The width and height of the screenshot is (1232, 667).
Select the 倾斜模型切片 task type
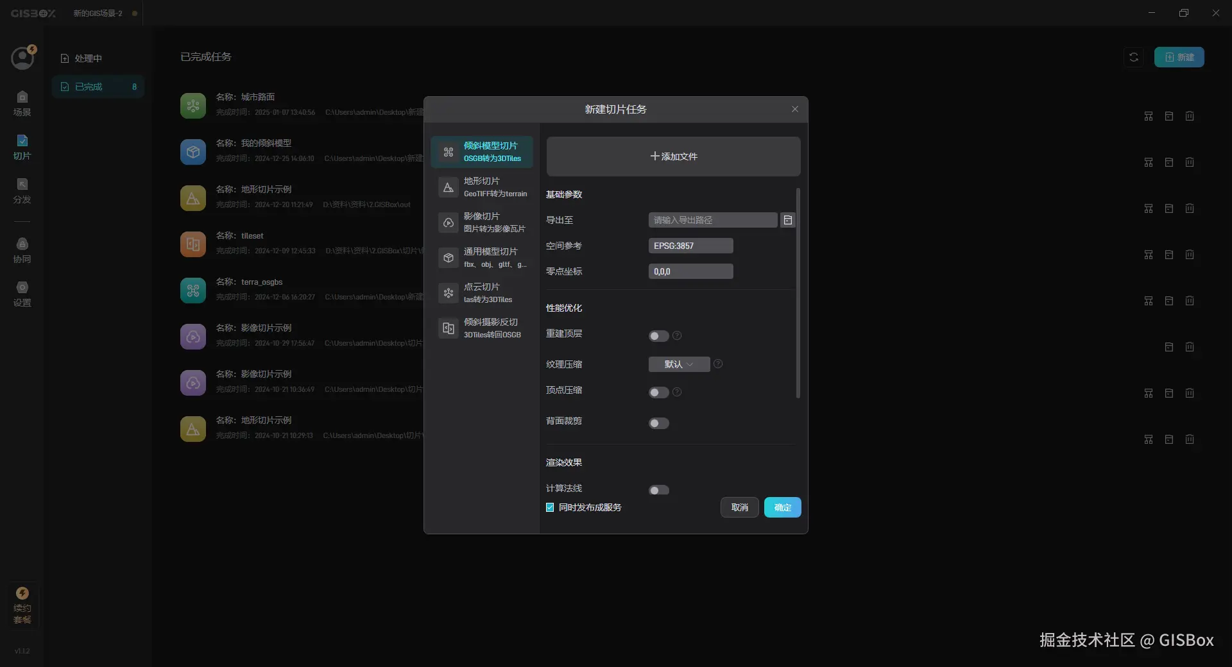tap(482, 152)
